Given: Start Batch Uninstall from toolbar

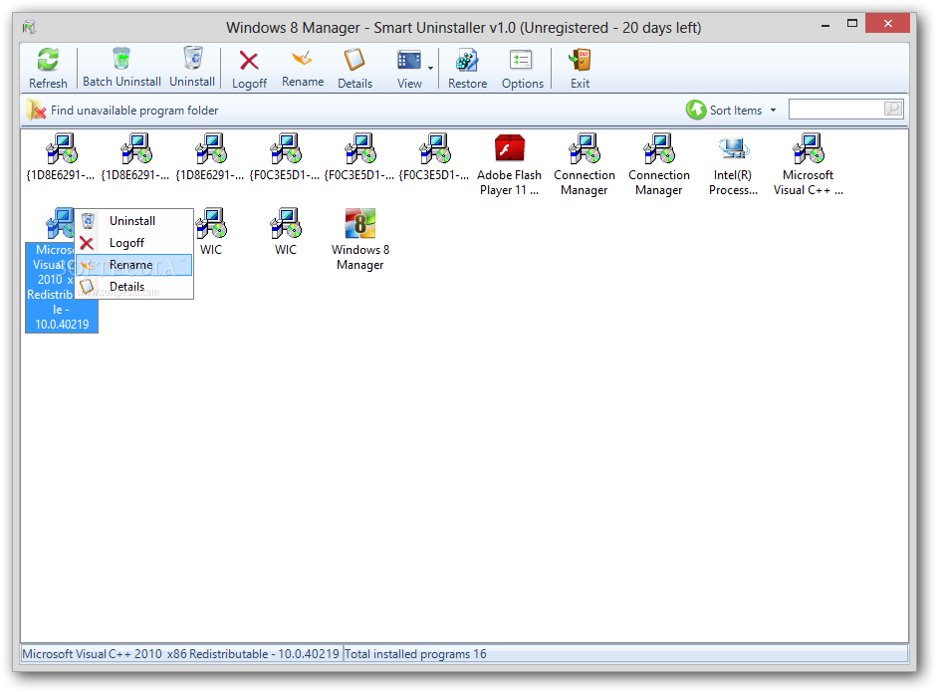Looking at the screenshot, I should pyautogui.click(x=121, y=68).
